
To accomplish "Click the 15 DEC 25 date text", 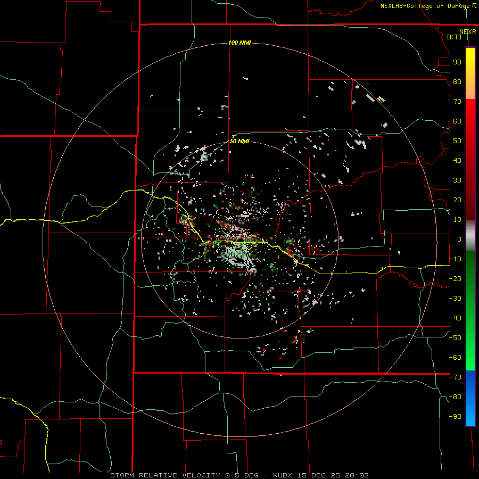I will [319, 475].
